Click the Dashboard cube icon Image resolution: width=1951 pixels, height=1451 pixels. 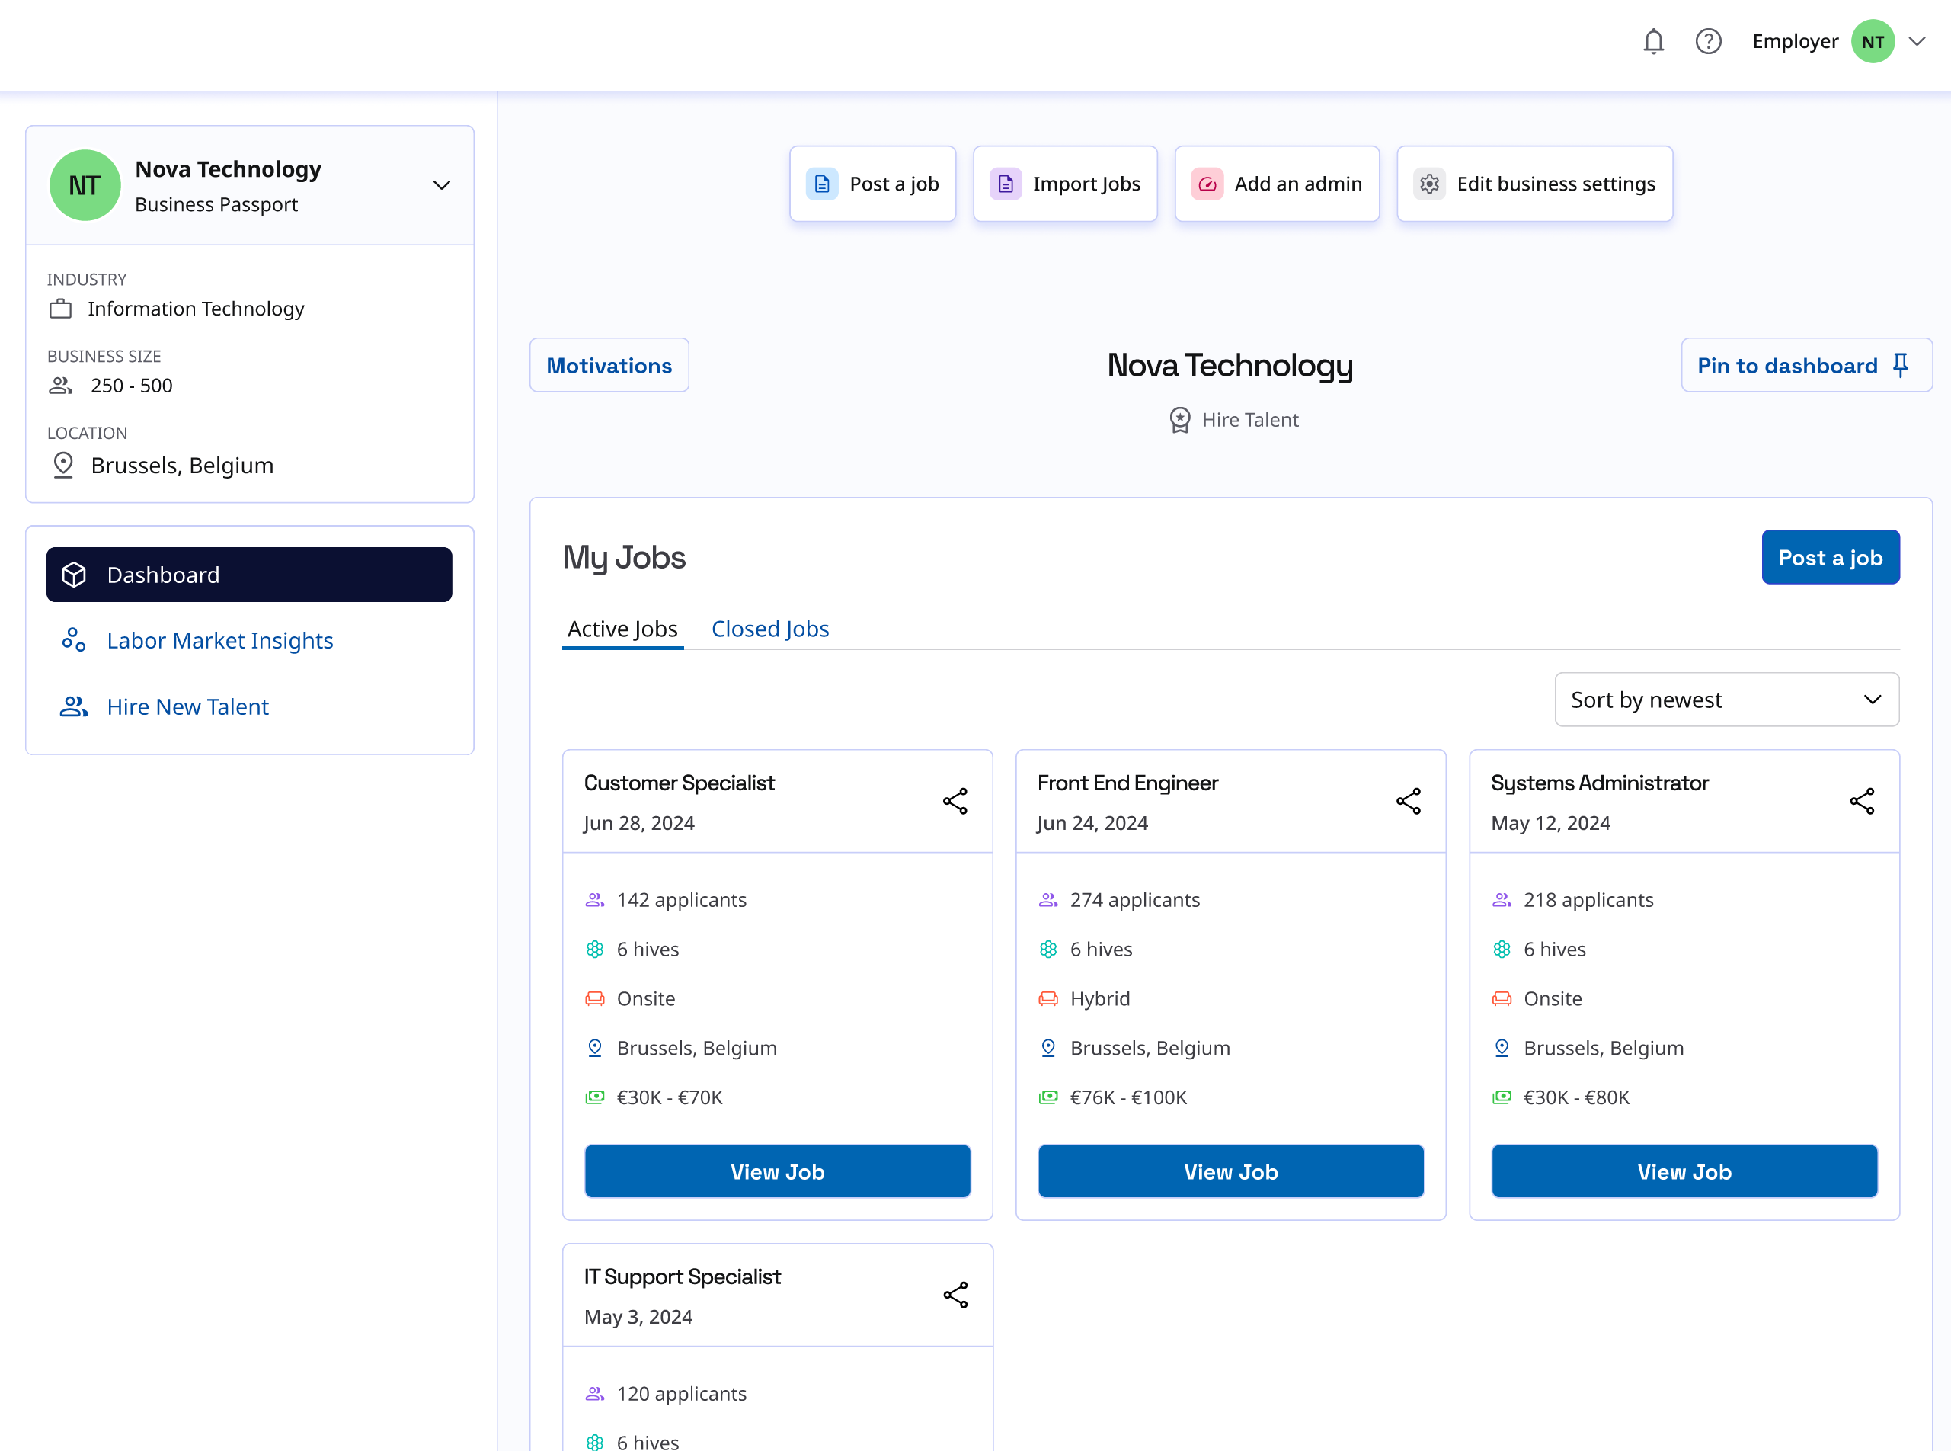(74, 575)
